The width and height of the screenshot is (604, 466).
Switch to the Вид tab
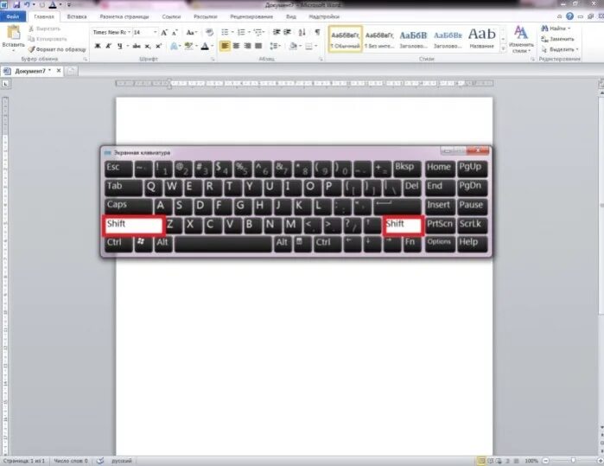click(291, 16)
